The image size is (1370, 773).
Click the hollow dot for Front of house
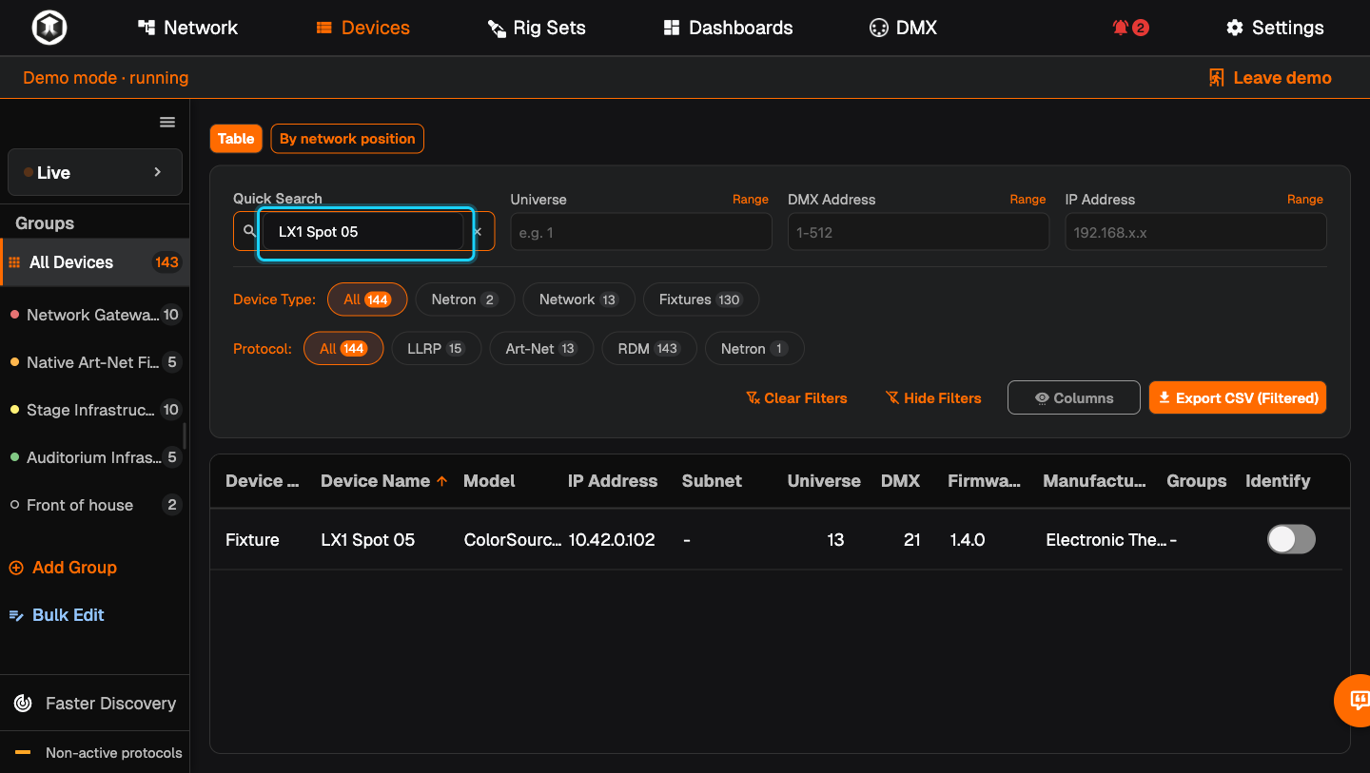click(14, 505)
